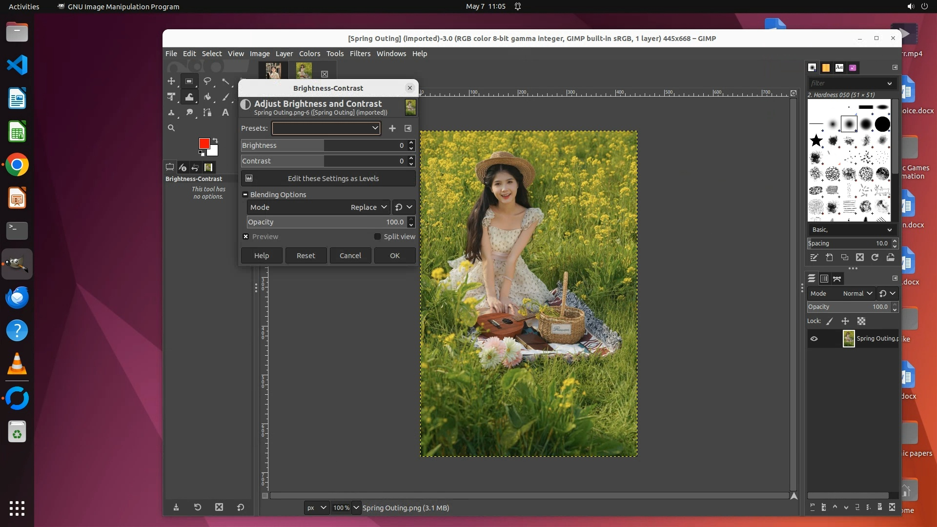Screen dimensions: 937x527
Task: Select the Move tool
Action: pos(171,81)
